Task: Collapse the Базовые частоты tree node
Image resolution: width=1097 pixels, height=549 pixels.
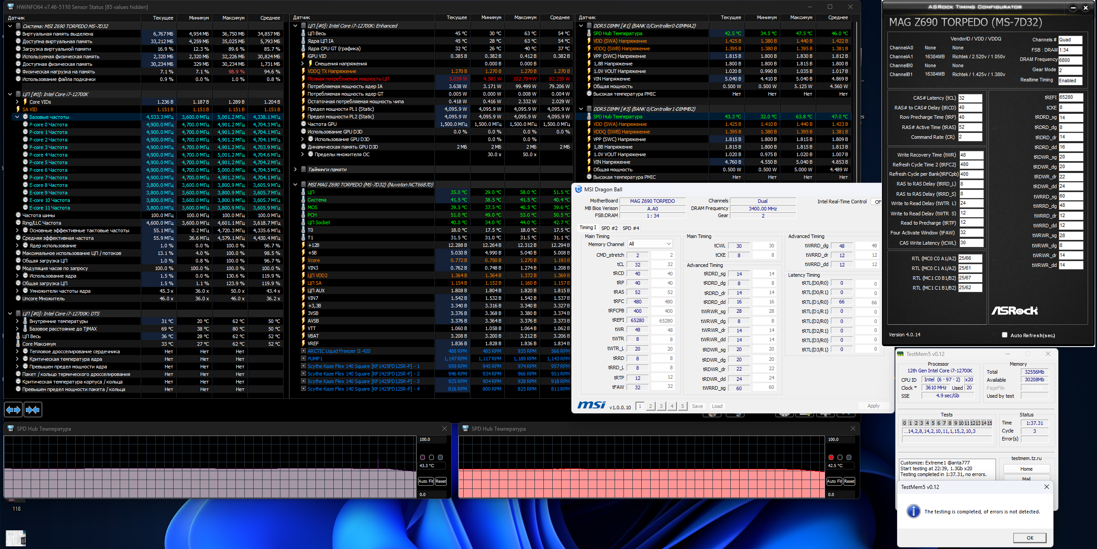Action: tap(17, 117)
